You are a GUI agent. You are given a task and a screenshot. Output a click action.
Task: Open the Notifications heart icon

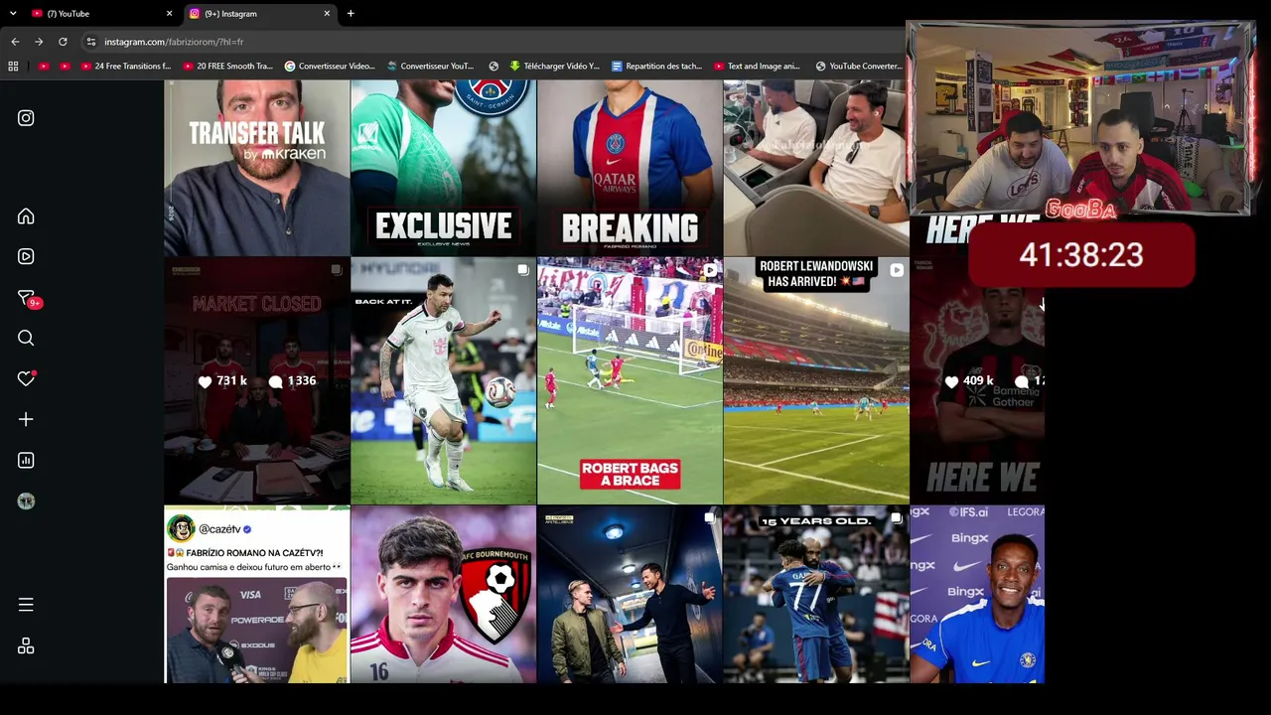pyautogui.click(x=27, y=378)
